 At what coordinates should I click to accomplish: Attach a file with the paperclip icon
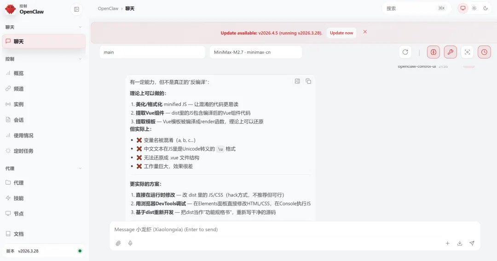[x=118, y=243]
